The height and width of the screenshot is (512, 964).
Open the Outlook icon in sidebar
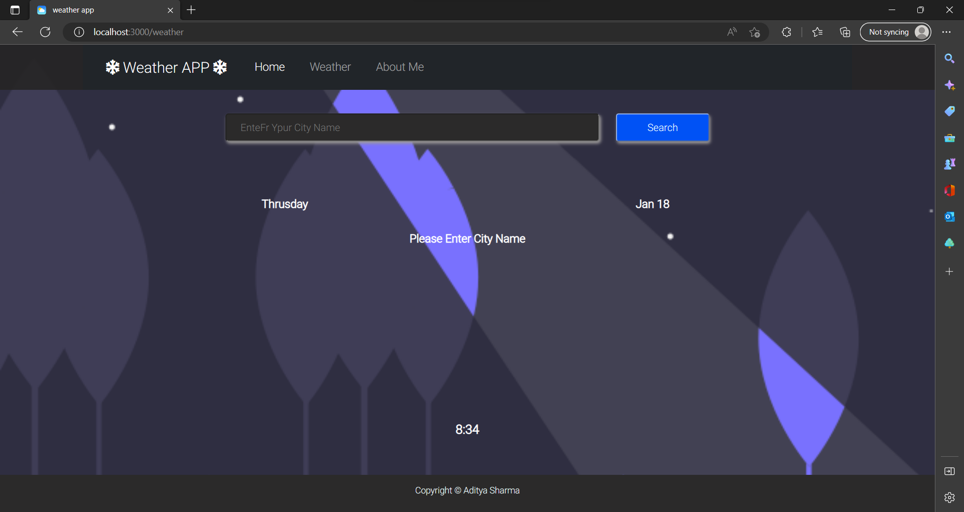949,217
